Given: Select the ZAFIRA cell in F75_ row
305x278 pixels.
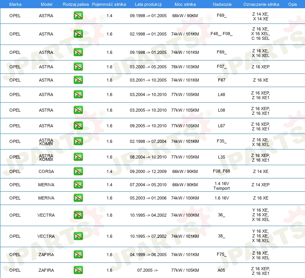Looking at the screenshot, I should pos(46,255).
